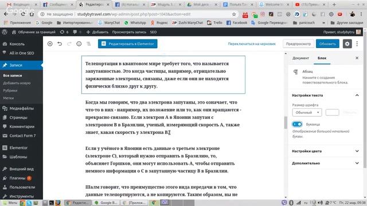
Task: Open font size Обычный dropdown
Action: coord(307,112)
